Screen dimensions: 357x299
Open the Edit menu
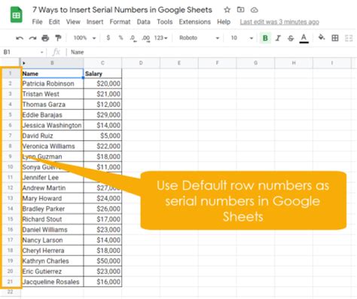pos(54,22)
